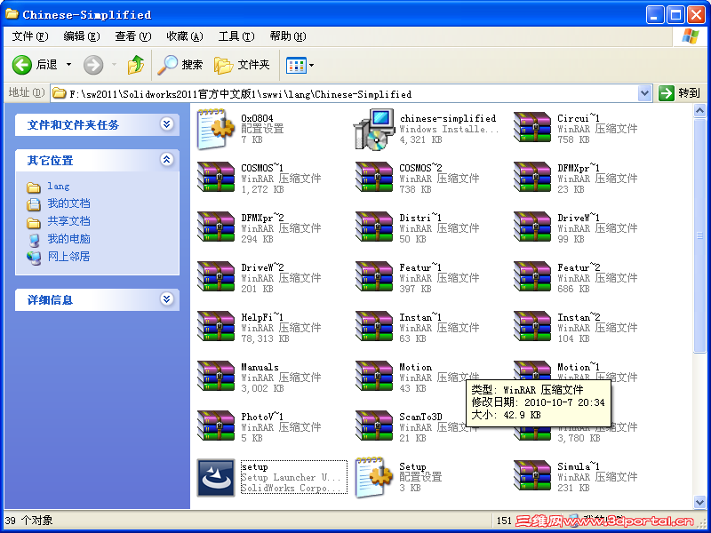Viewport: 711px width, 533px height.
Task: Select the PhotoV~1 archive icon
Action: click(216, 426)
